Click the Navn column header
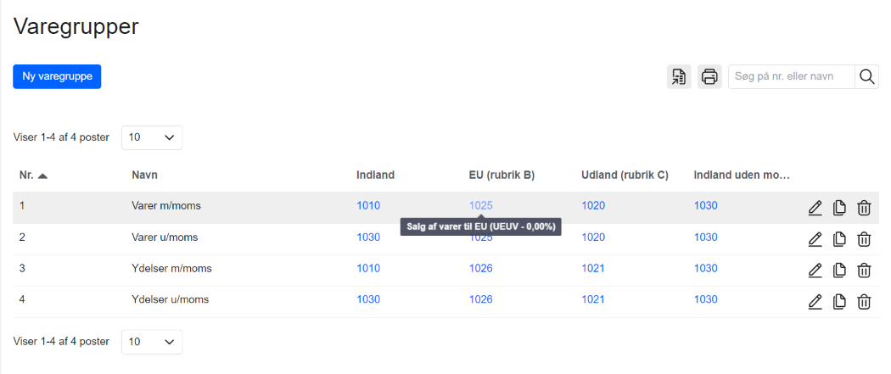Viewport: 891px width, 374px height. (x=145, y=176)
